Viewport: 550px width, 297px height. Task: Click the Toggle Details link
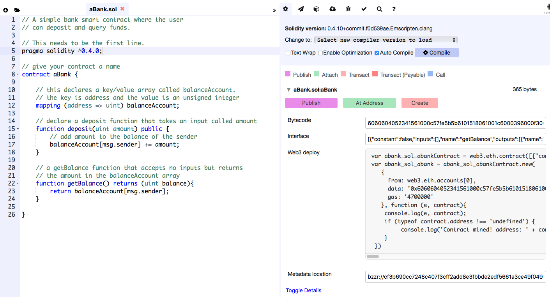304,290
